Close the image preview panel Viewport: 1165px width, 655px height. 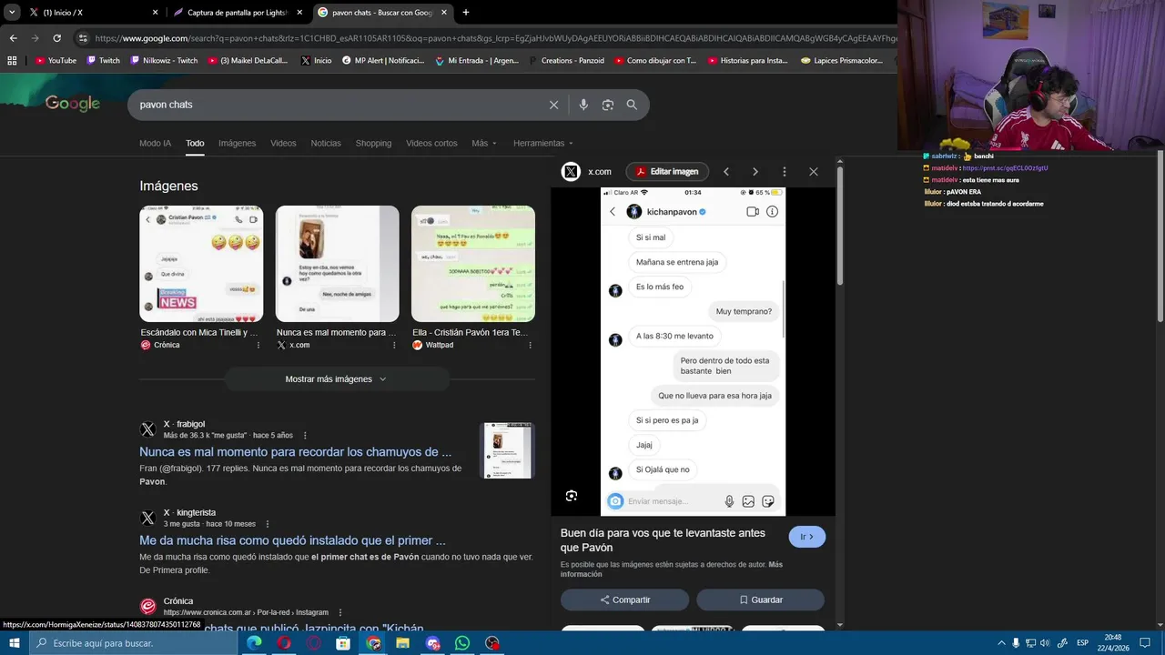point(814,171)
